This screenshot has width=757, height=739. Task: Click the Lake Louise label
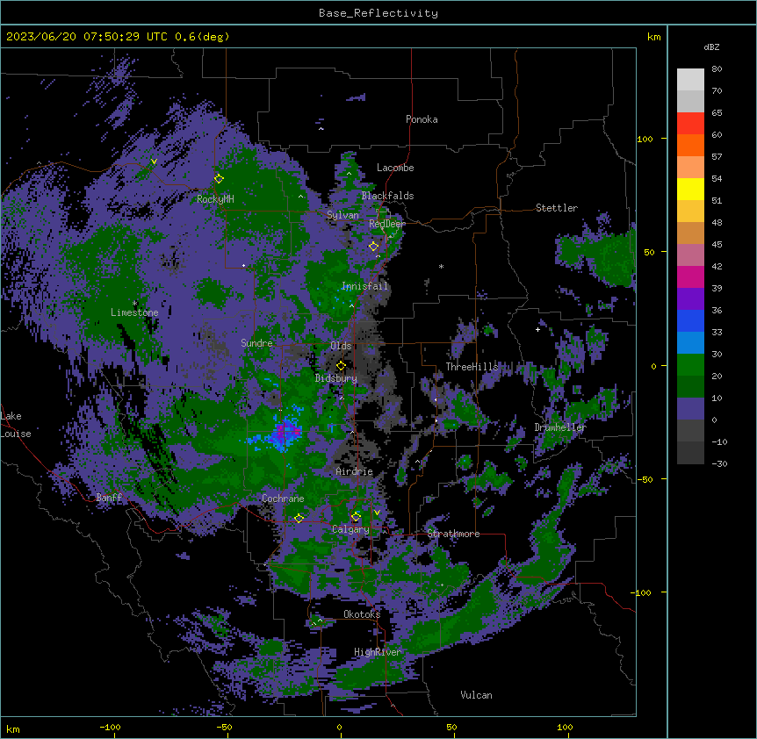[16, 425]
